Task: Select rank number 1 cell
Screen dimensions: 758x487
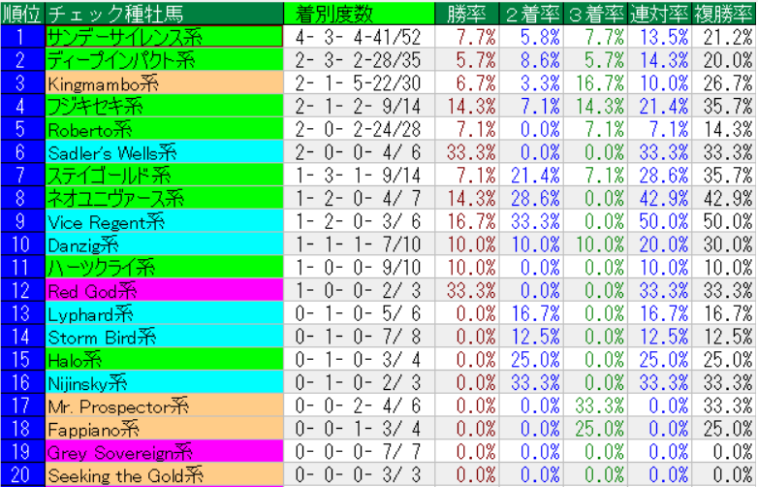Action: tap(22, 37)
